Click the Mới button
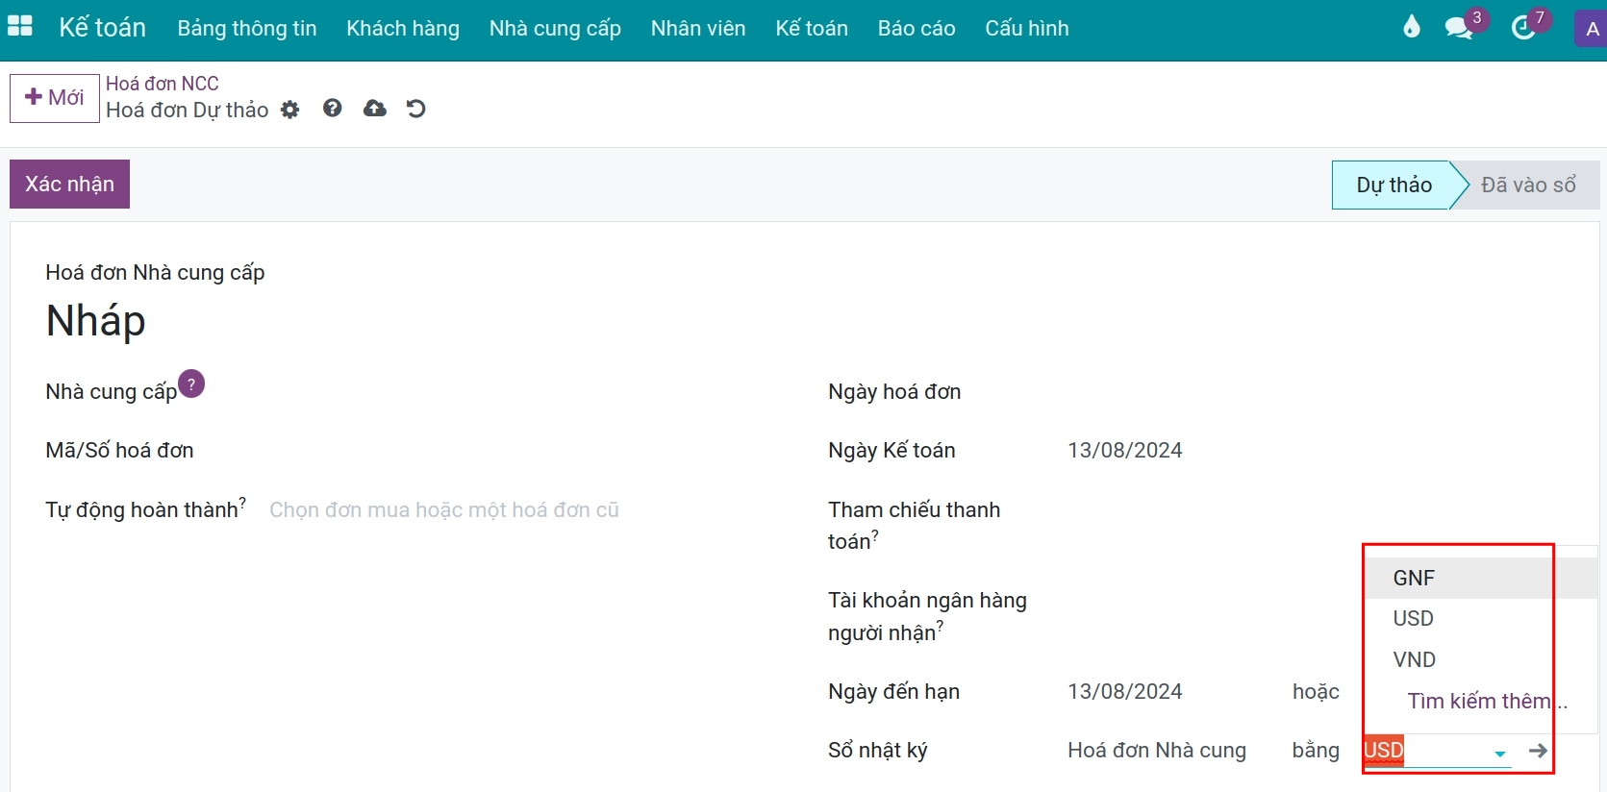Viewport: 1607px width, 792px height. tap(55, 98)
